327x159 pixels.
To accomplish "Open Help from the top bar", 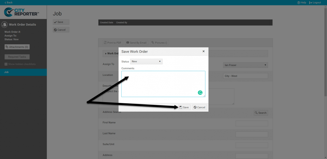I will click(302, 3).
